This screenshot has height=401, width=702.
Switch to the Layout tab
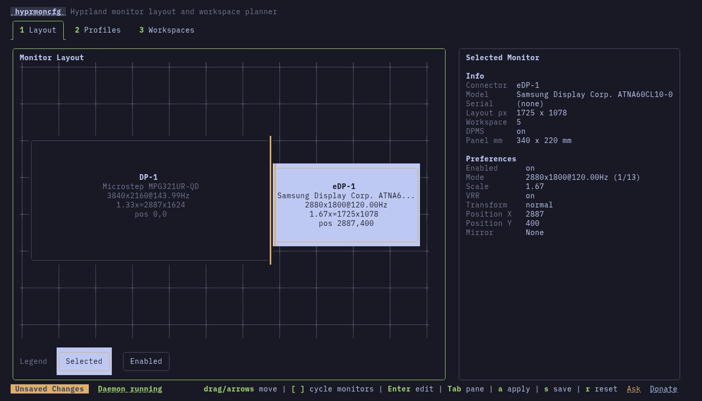pos(38,30)
